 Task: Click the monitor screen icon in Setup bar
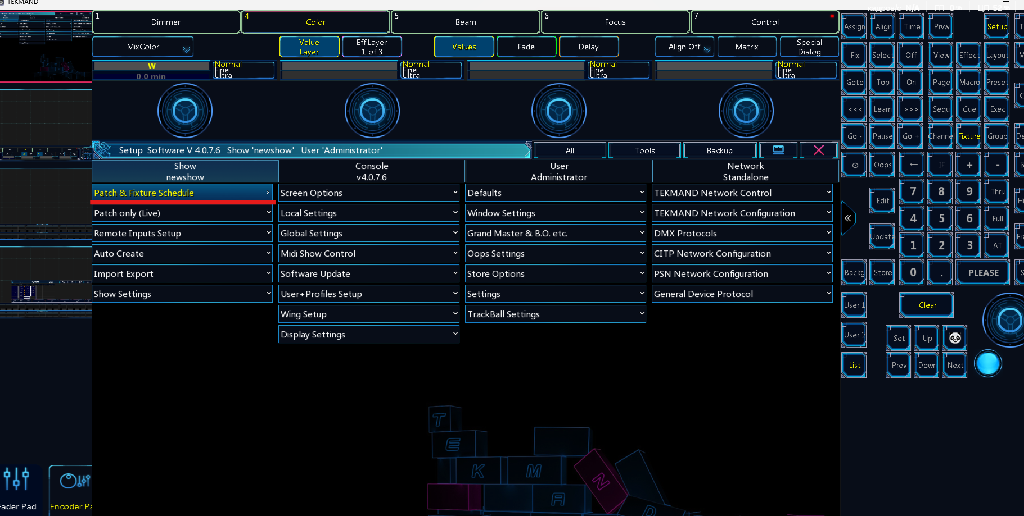coord(778,150)
